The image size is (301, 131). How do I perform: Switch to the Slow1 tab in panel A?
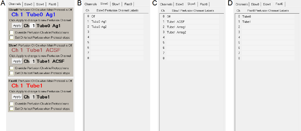click(40, 4)
